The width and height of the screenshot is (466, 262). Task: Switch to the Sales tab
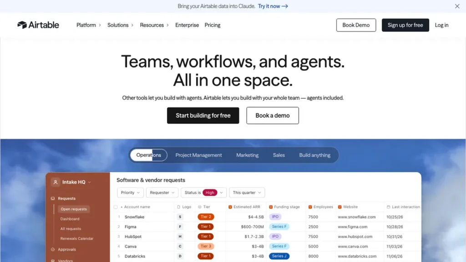tap(279, 155)
